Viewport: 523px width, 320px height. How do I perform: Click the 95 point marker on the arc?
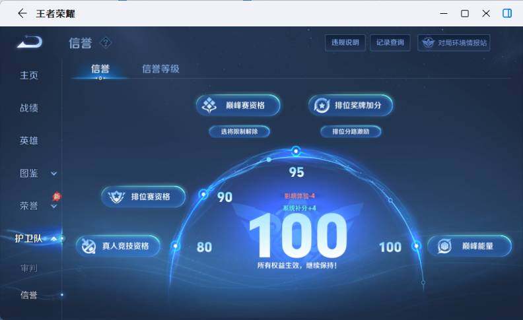[x=296, y=151]
